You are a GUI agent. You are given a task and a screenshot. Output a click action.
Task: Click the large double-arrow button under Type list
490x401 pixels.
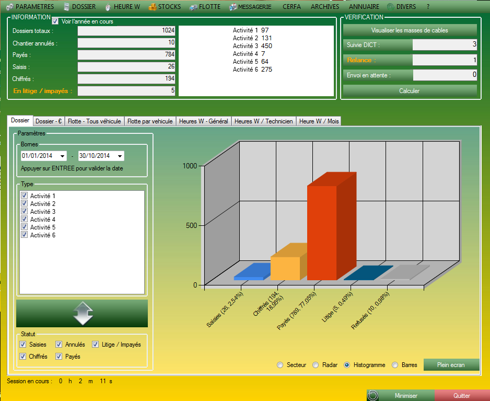(82, 313)
